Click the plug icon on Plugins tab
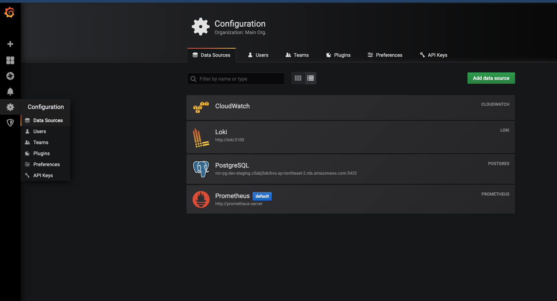This screenshot has height=301, width=557. (x=329, y=55)
